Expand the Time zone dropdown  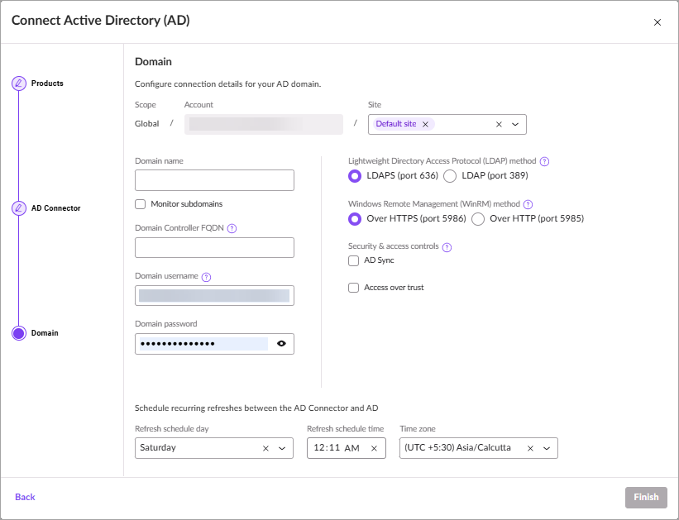click(547, 448)
